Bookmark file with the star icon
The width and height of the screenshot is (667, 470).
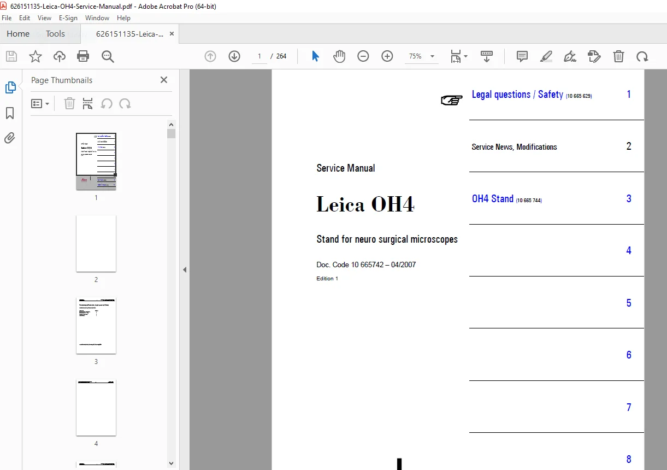tap(36, 56)
